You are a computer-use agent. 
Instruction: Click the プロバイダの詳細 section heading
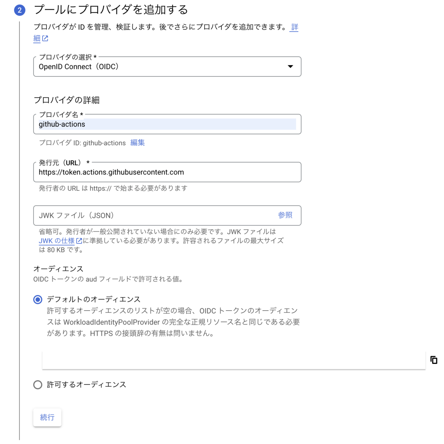[67, 100]
